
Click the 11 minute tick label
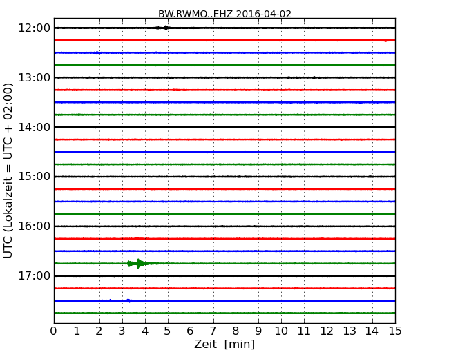(x=304, y=331)
